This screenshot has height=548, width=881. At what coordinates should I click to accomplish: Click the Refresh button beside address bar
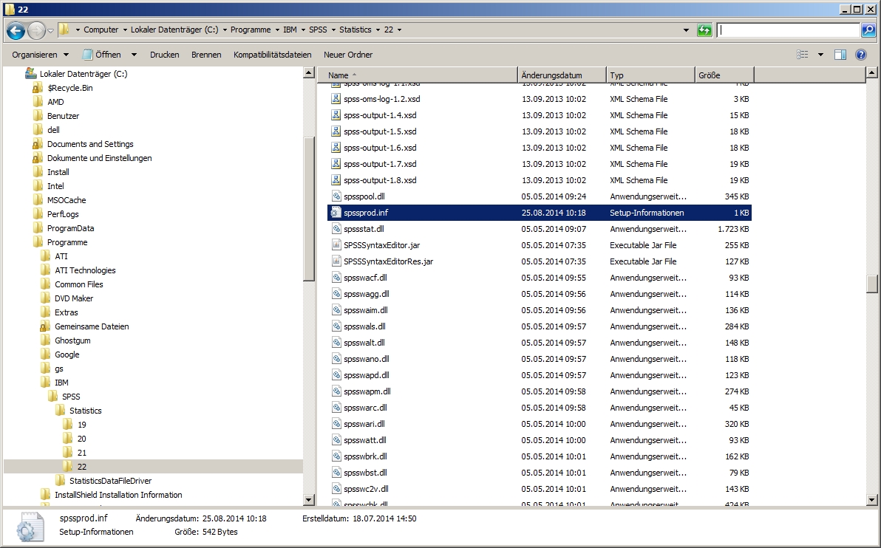click(705, 30)
